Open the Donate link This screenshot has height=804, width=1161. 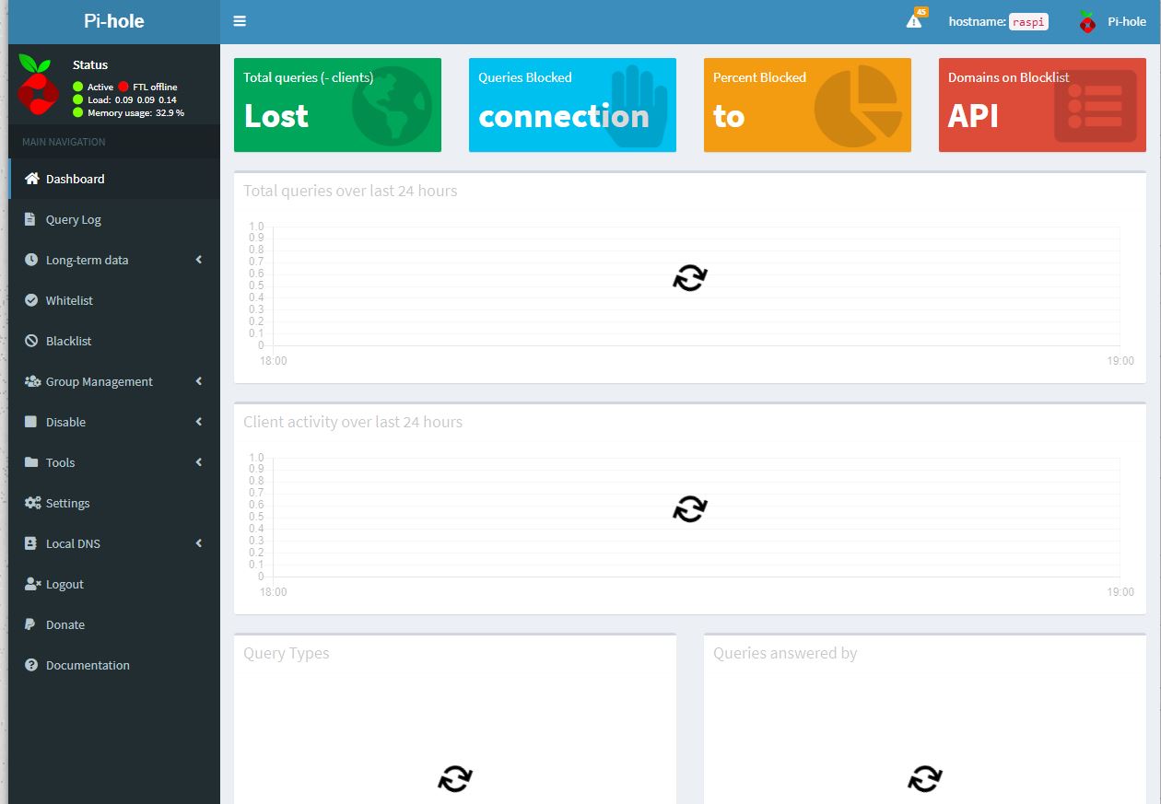click(x=114, y=624)
